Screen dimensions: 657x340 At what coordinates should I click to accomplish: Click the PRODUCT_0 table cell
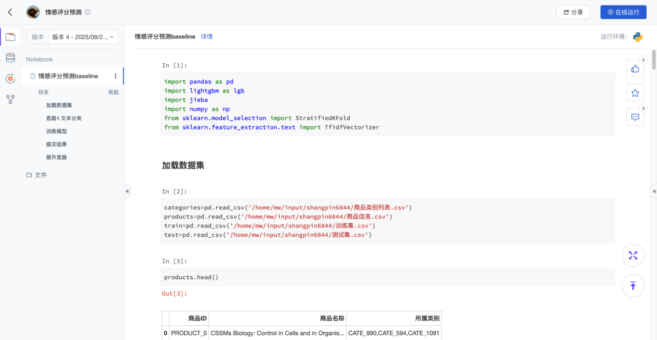click(189, 333)
